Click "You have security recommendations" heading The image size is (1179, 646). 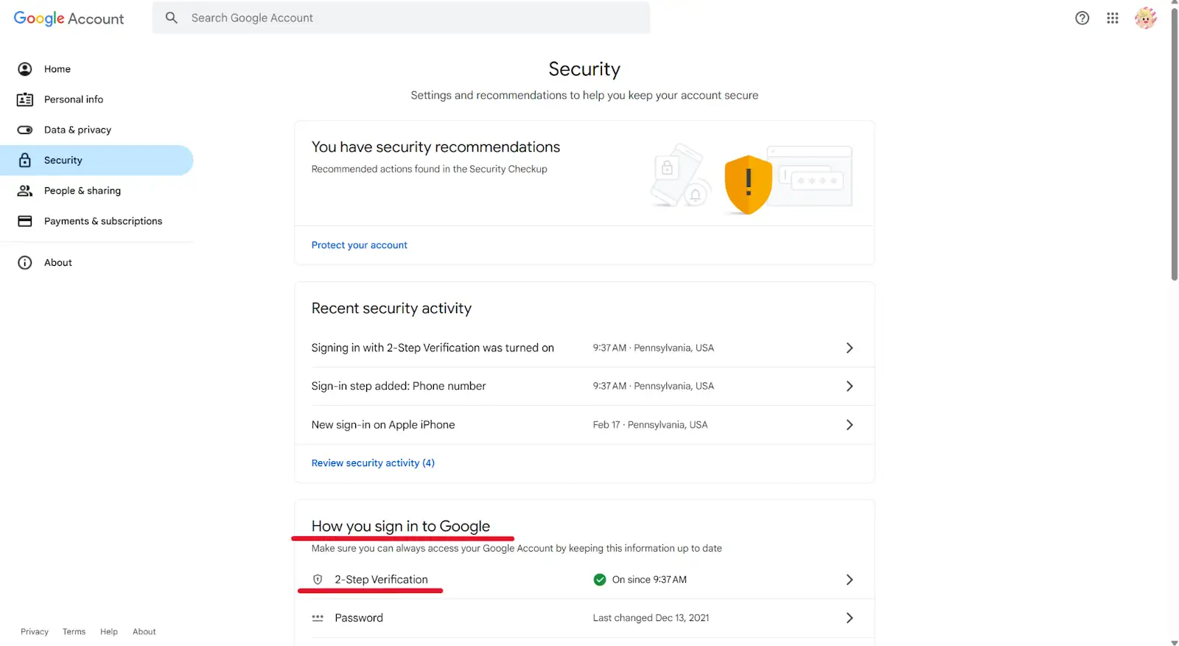click(435, 147)
